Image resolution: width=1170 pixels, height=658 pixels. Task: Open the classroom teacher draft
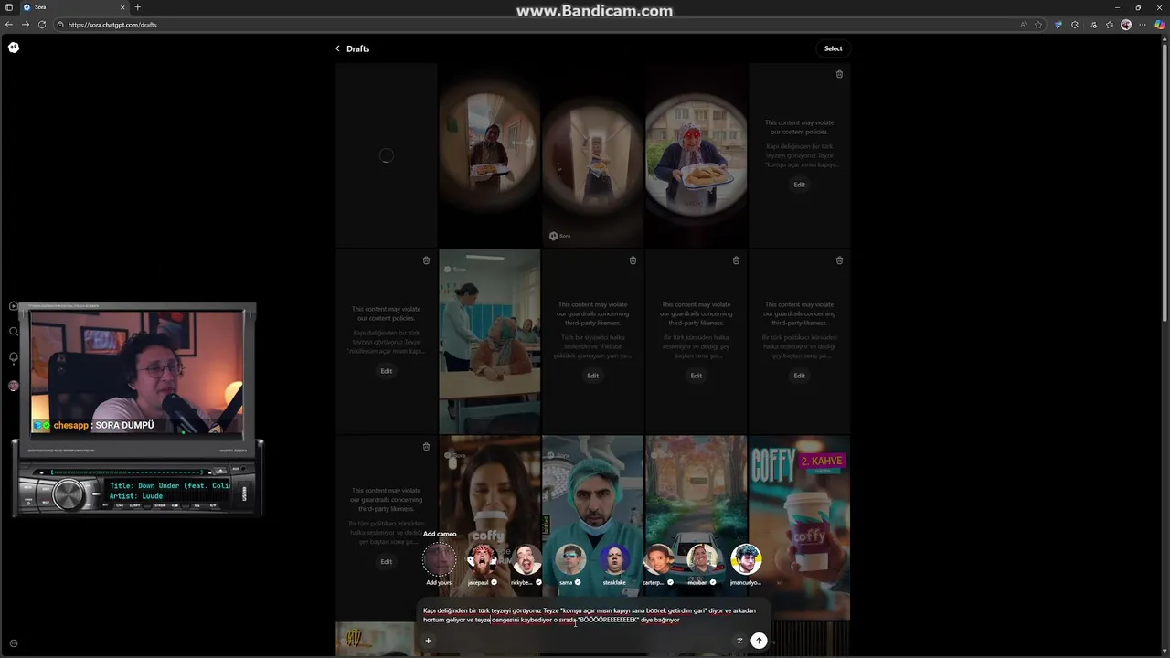(x=489, y=341)
